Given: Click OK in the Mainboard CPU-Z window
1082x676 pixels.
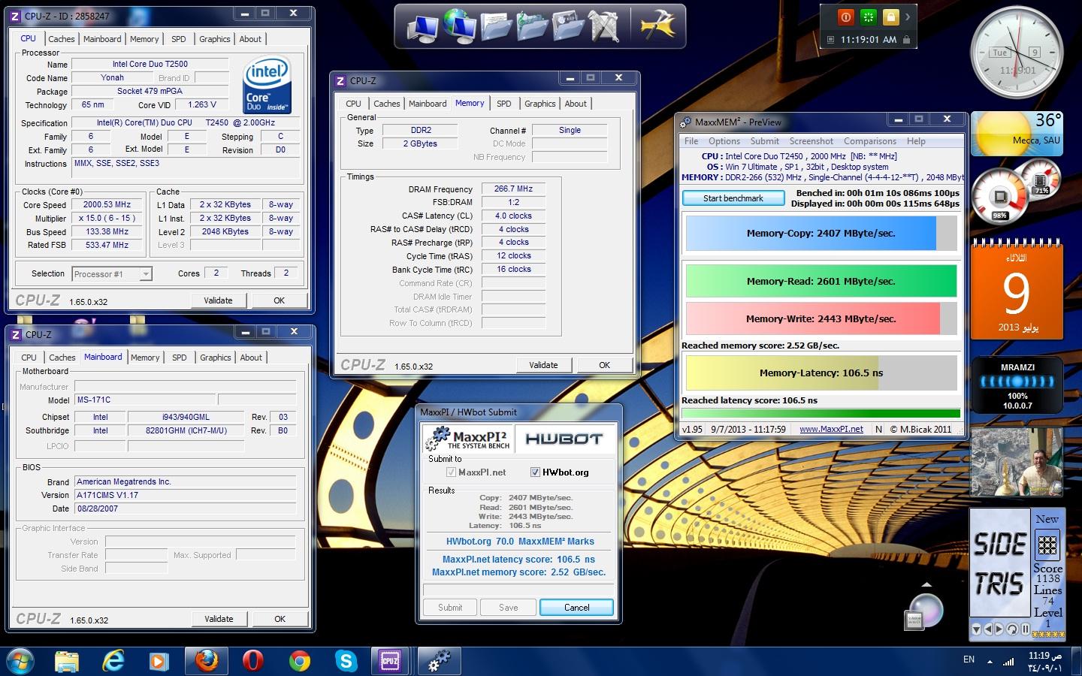Looking at the screenshot, I should (280, 619).
